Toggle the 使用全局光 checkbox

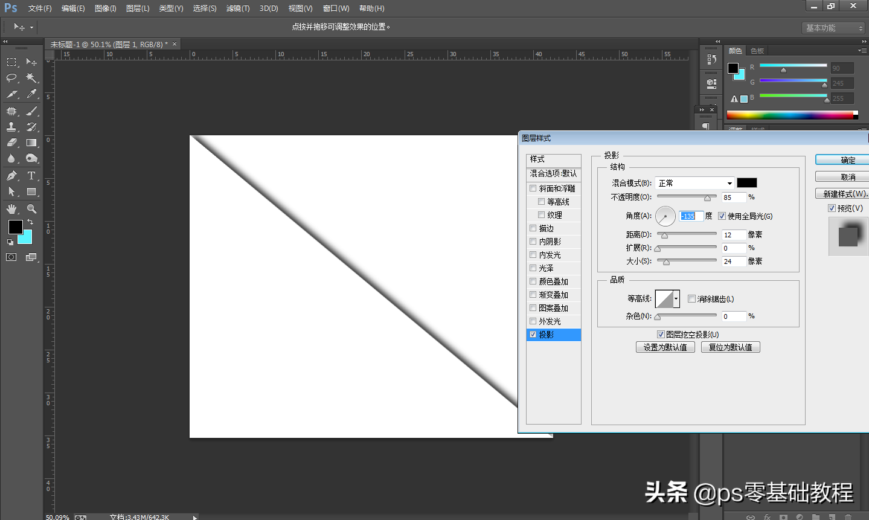point(722,216)
